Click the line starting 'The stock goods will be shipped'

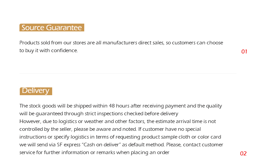pyautogui.click(x=121, y=106)
